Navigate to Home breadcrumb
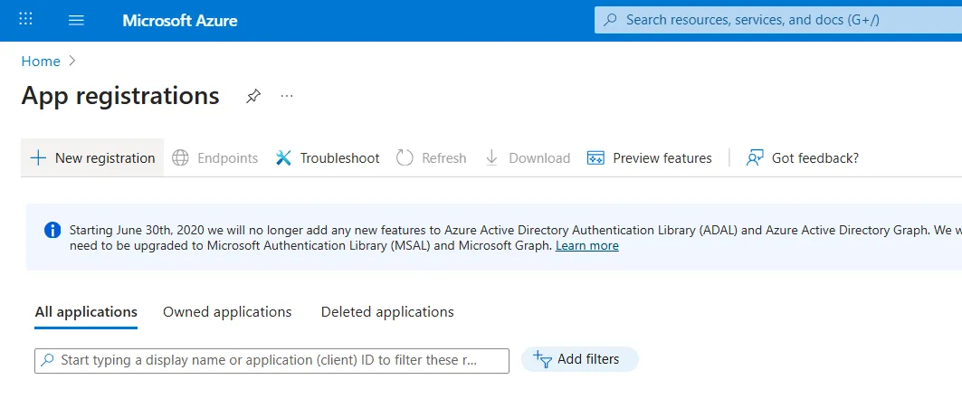 pyautogui.click(x=41, y=62)
